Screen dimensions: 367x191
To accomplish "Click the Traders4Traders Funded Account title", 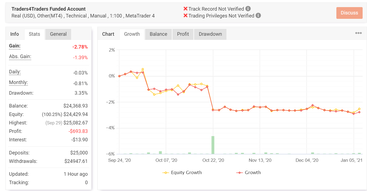I will (x=48, y=9).
